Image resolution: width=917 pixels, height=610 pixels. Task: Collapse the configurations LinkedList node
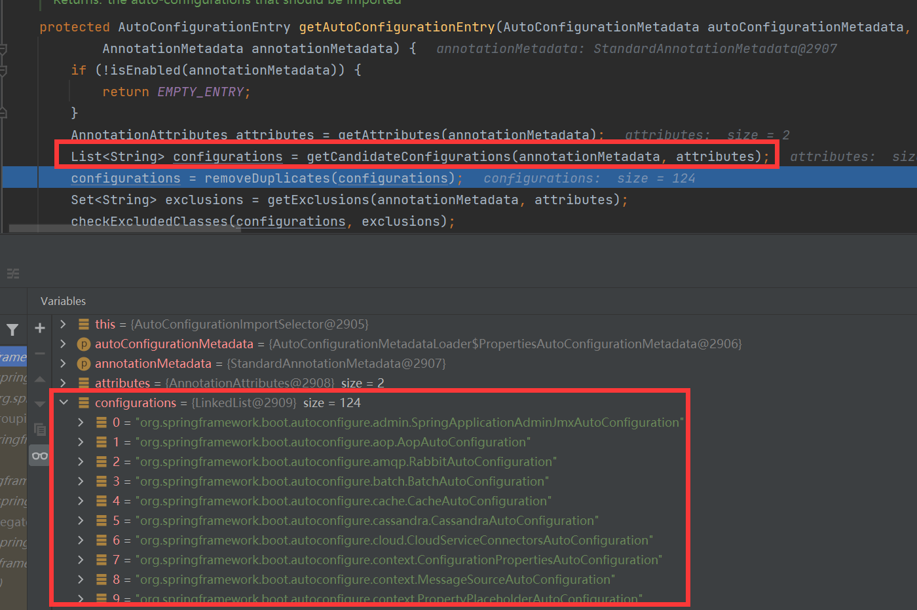click(x=64, y=403)
